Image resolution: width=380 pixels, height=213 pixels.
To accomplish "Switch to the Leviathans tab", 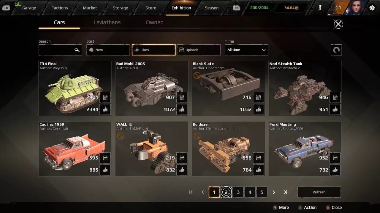I will pyautogui.click(x=107, y=22).
